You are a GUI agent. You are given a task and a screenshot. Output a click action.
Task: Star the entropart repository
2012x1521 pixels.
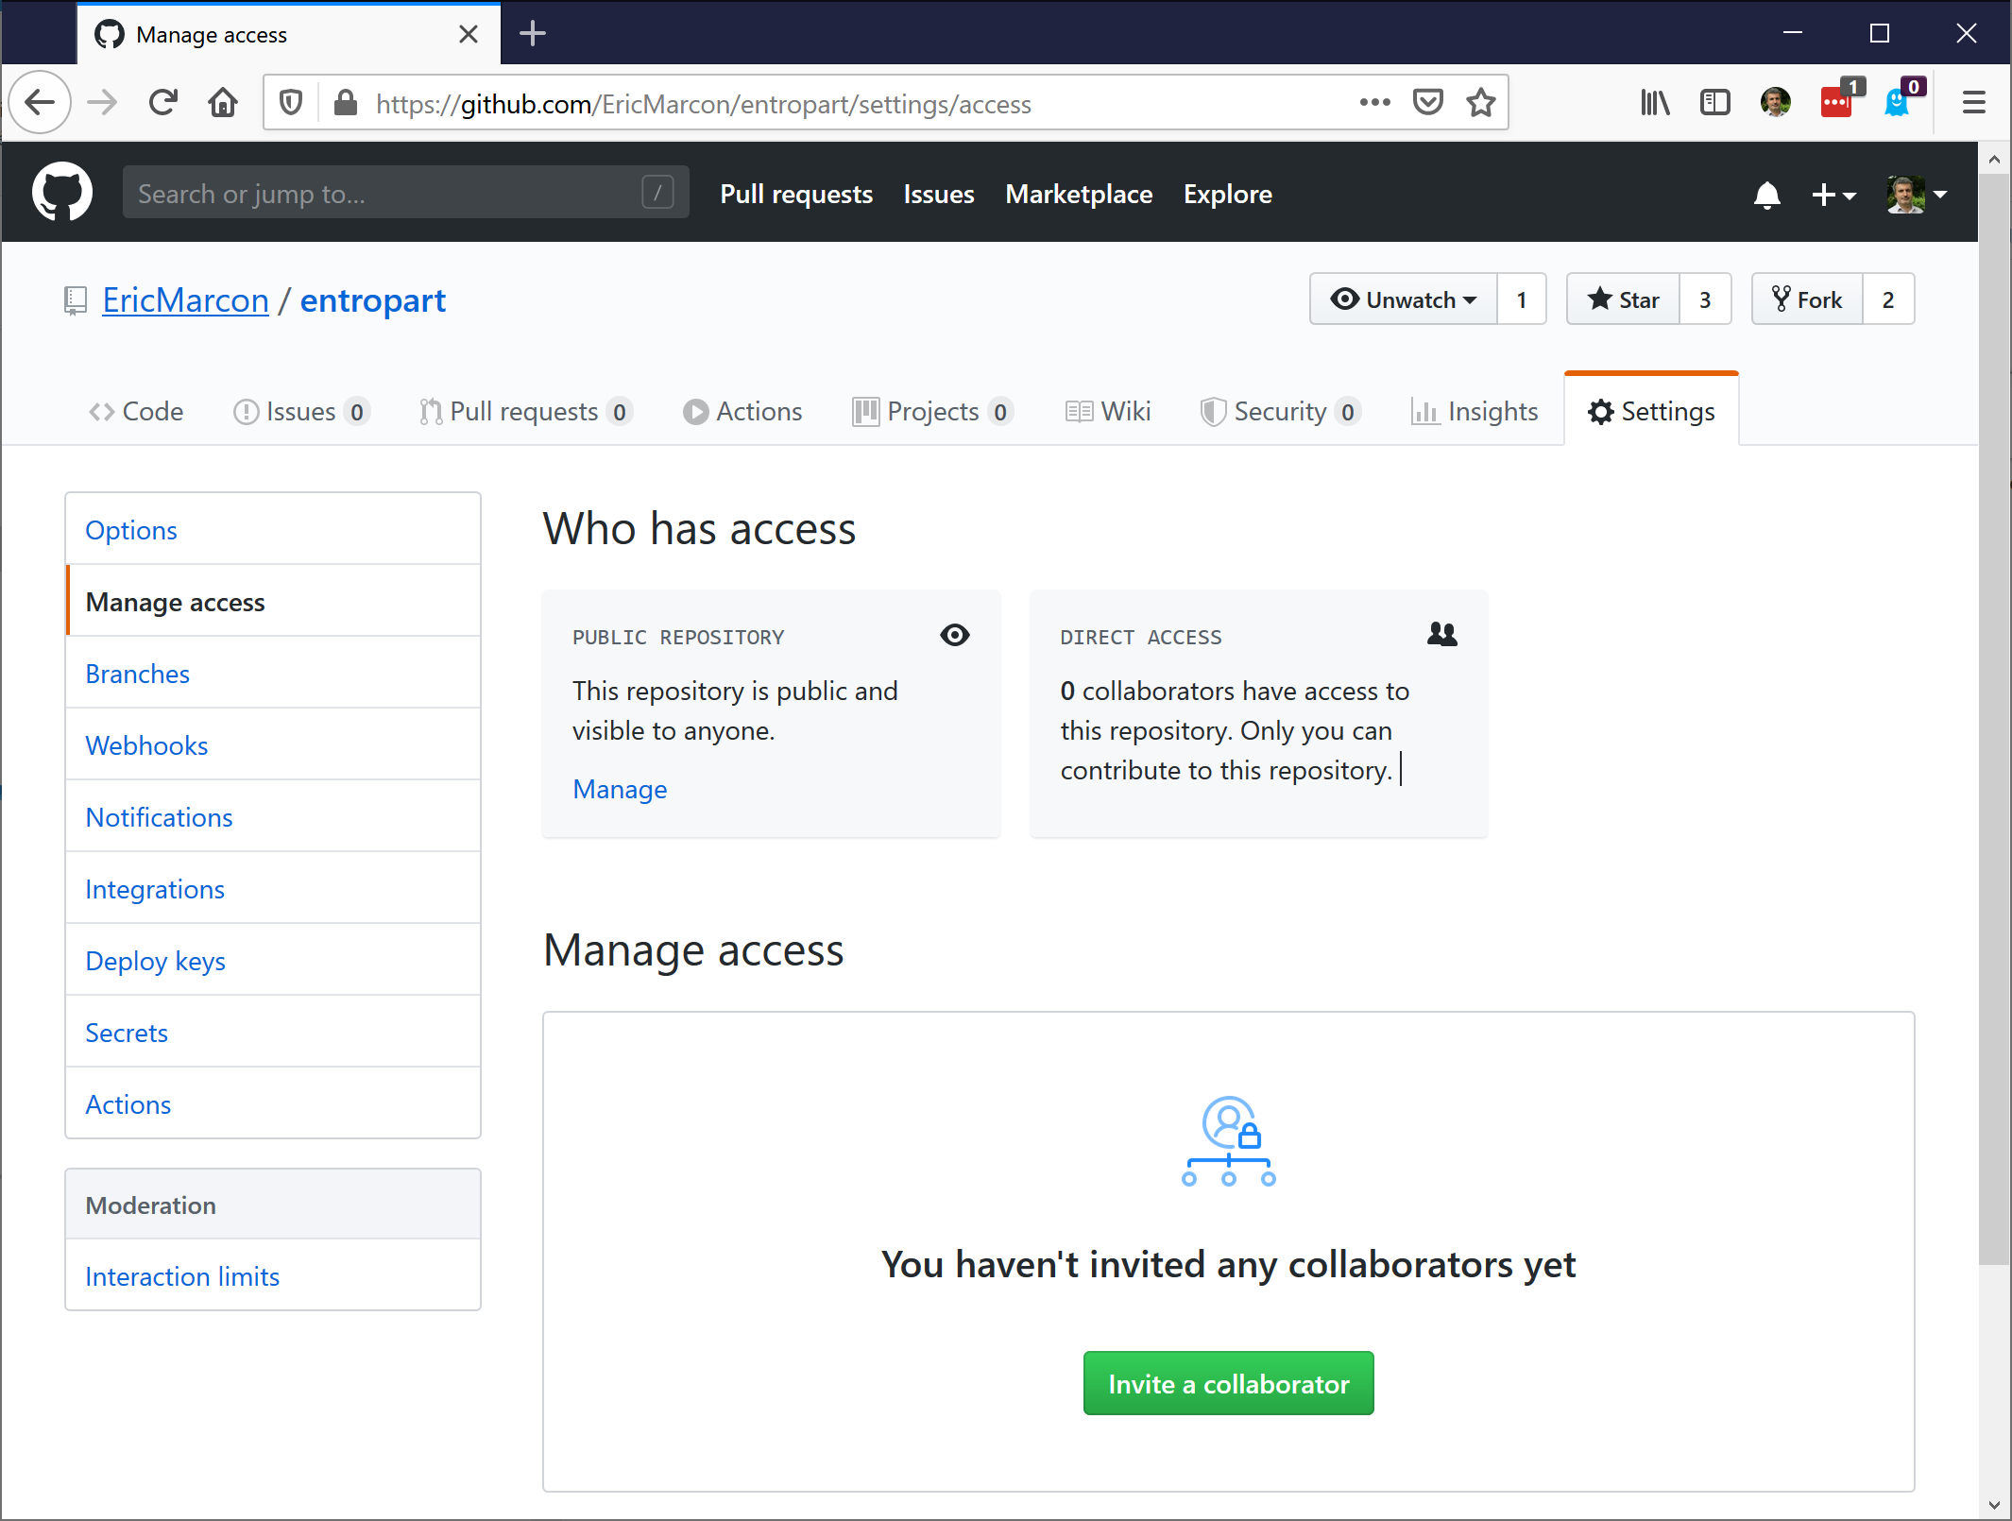click(x=1624, y=299)
